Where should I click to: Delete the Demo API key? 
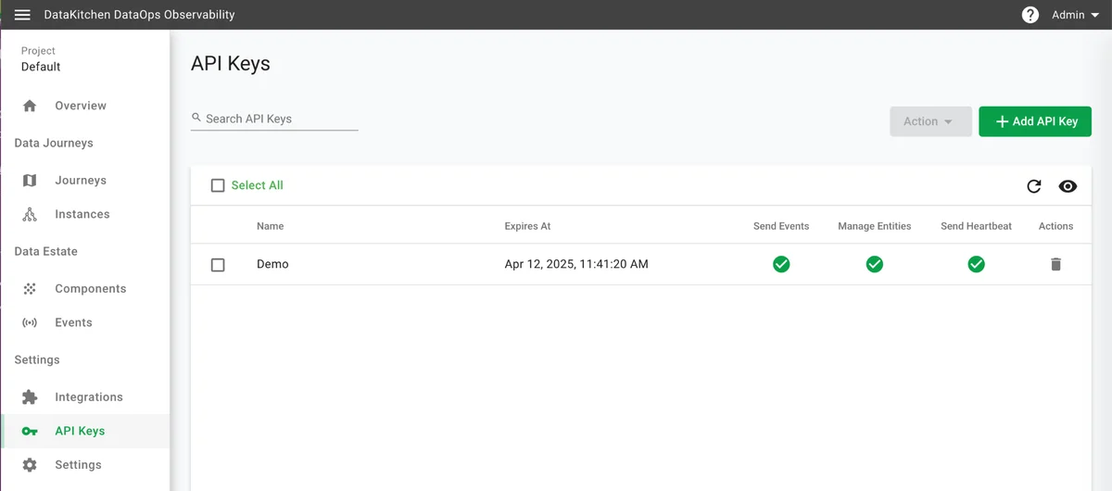click(x=1055, y=264)
